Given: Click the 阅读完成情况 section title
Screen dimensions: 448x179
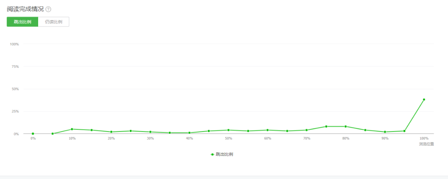Looking at the screenshot, I should [x=25, y=9].
